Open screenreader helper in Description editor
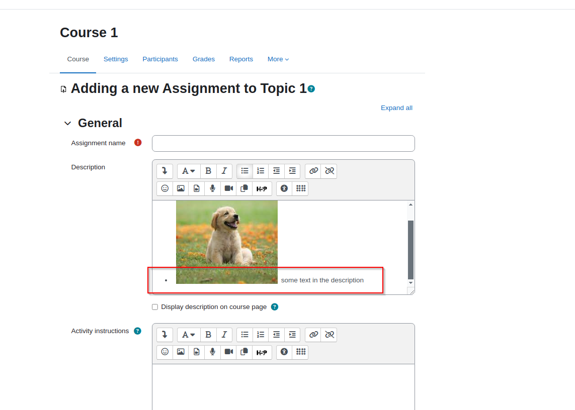Image resolution: width=575 pixels, height=410 pixels. coord(301,189)
